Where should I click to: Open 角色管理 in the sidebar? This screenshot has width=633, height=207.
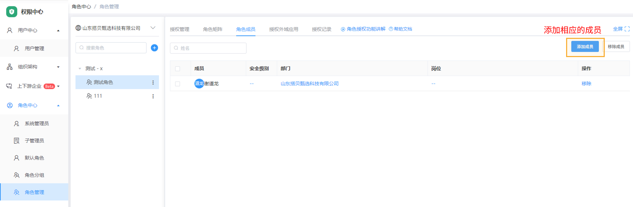[x=34, y=192]
